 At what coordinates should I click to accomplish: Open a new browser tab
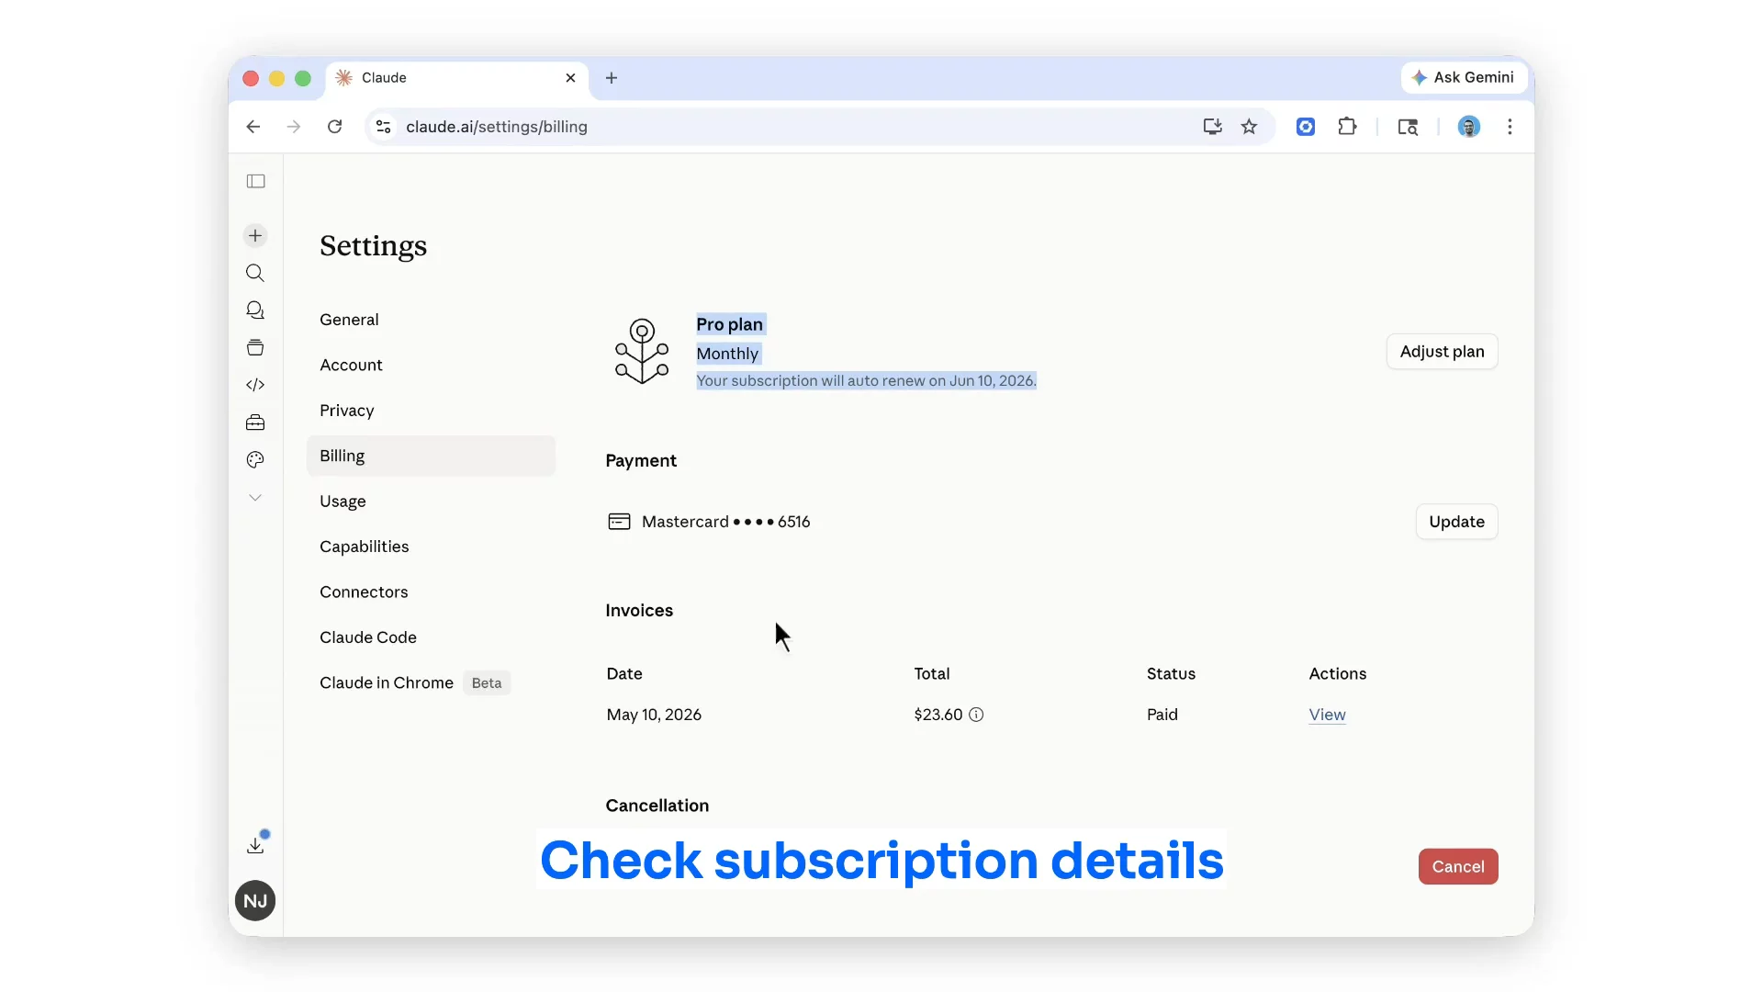612,78
